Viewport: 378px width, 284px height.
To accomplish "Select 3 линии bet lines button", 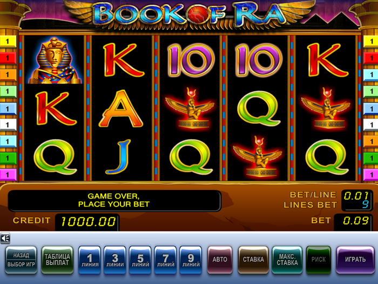I will [x=115, y=260].
